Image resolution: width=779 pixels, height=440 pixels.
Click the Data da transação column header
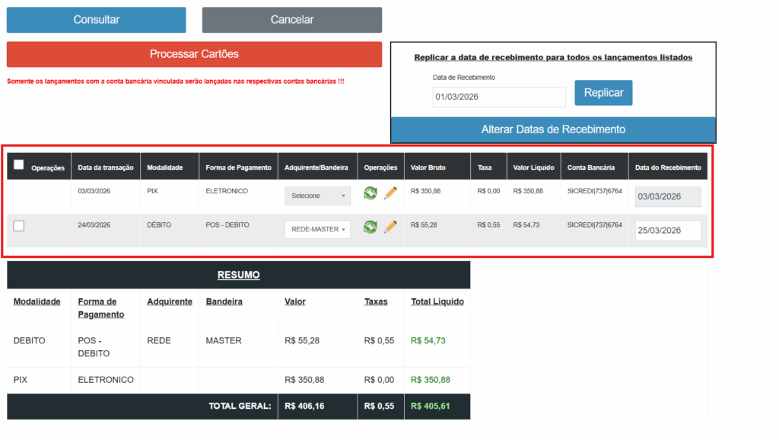[x=106, y=167]
